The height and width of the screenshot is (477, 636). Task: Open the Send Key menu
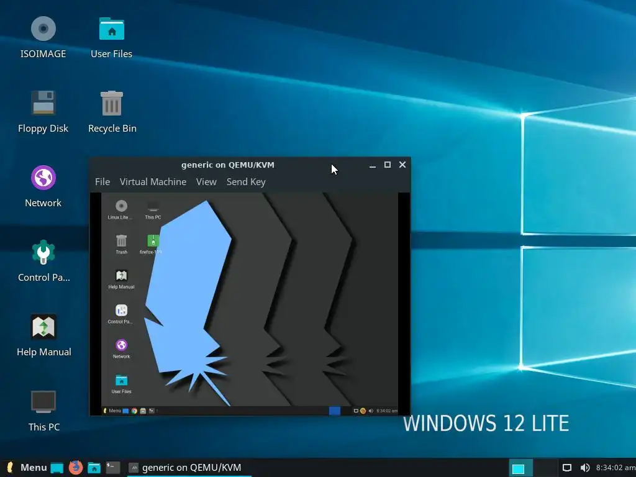pyautogui.click(x=246, y=182)
